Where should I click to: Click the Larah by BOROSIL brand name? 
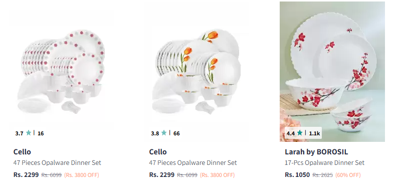[x=316, y=152]
